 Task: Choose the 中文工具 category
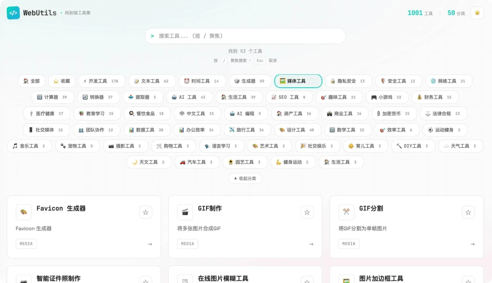197,114
